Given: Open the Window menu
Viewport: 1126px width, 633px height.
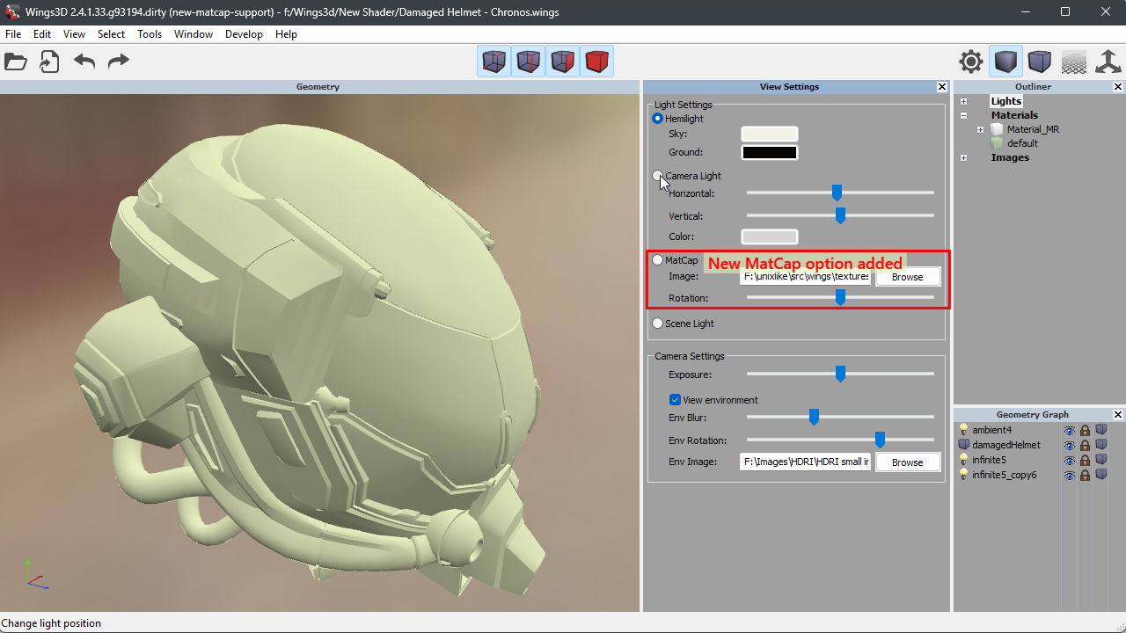Looking at the screenshot, I should click(x=194, y=34).
